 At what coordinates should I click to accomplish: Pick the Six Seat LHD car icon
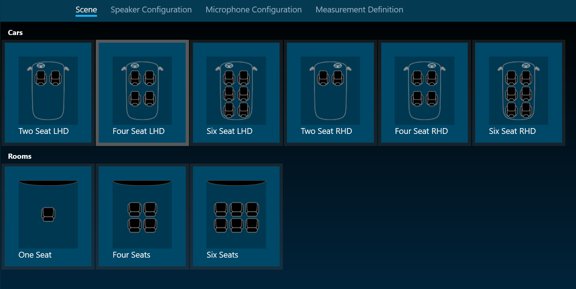click(x=236, y=90)
